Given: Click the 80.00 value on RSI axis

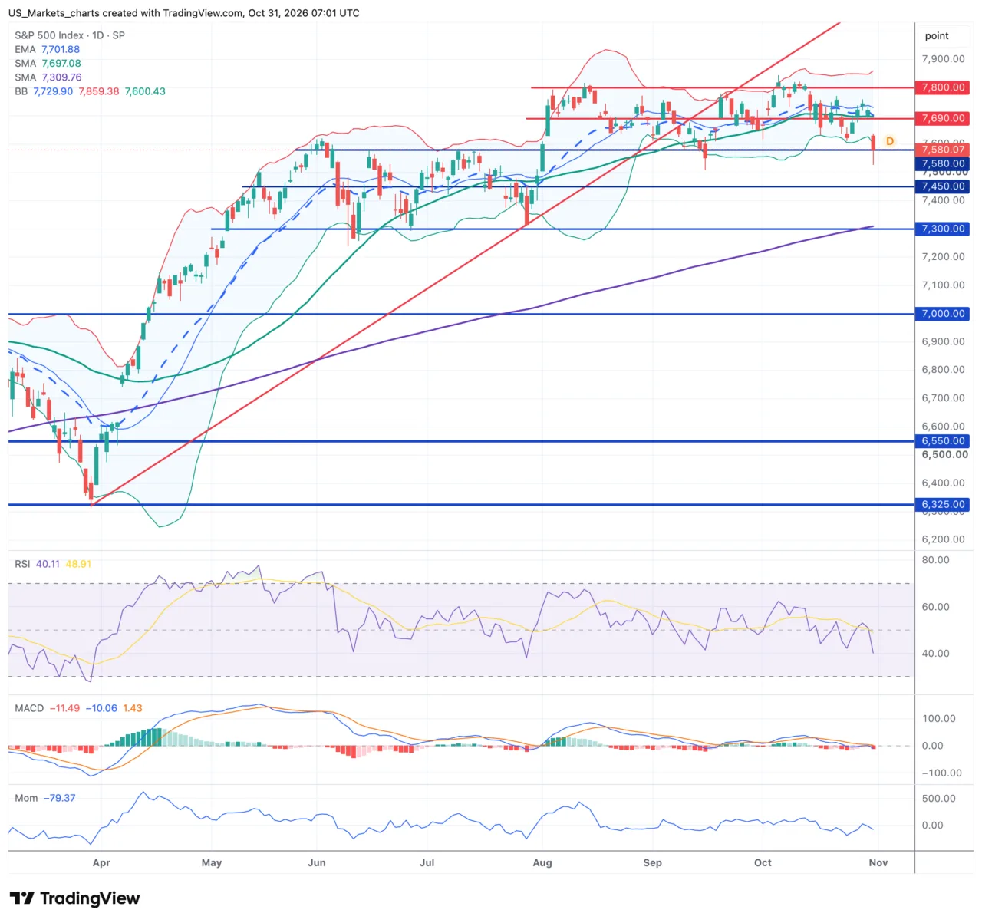Looking at the screenshot, I should point(935,560).
